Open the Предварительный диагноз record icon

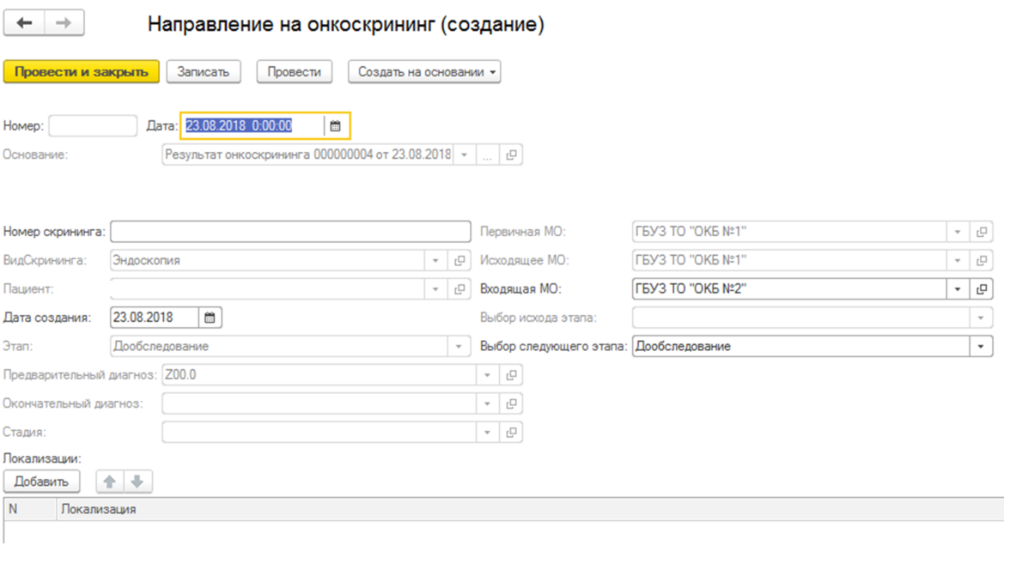[511, 375]
